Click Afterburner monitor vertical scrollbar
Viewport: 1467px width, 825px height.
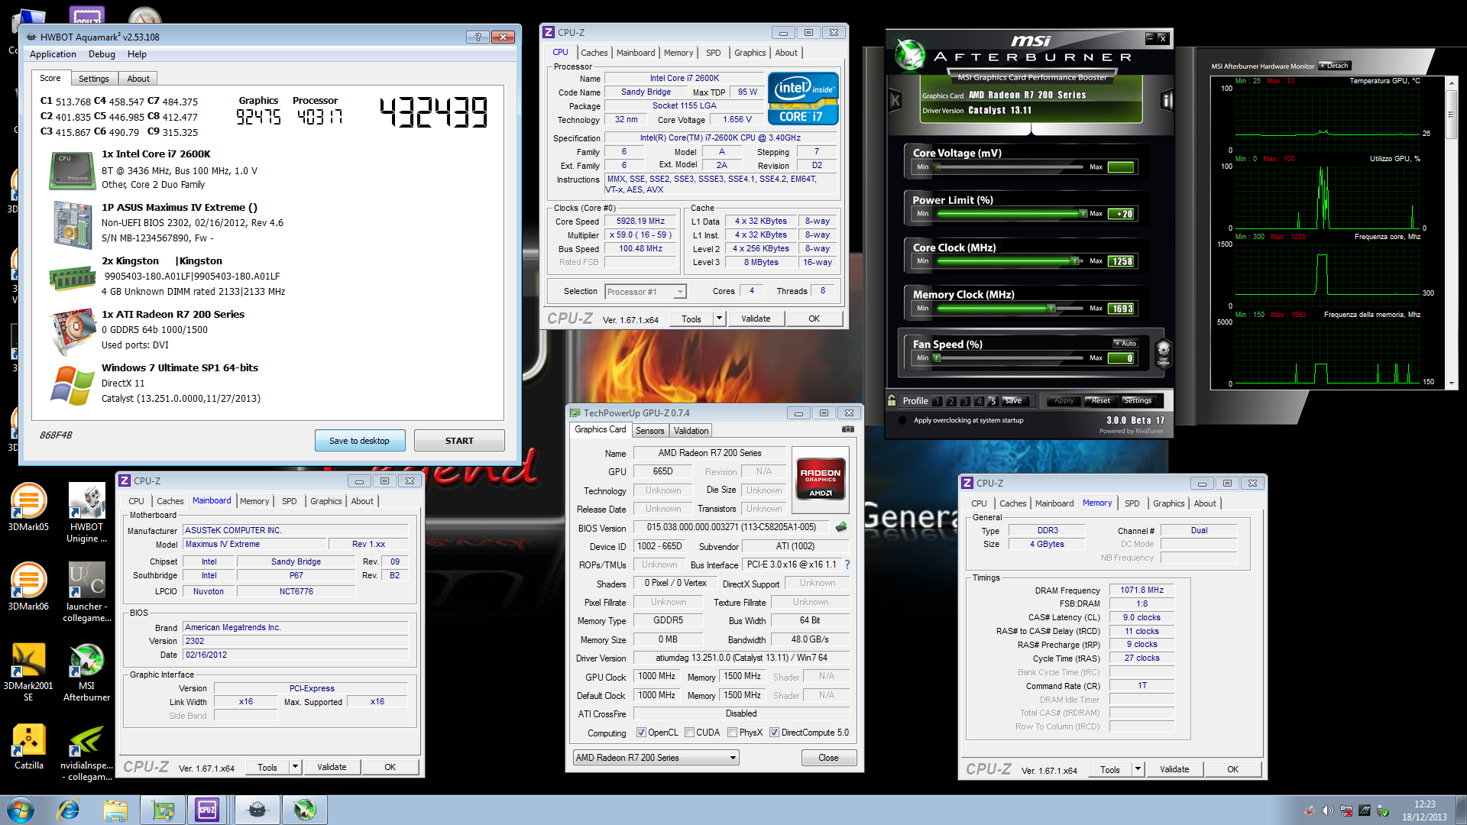[1451, 233]
